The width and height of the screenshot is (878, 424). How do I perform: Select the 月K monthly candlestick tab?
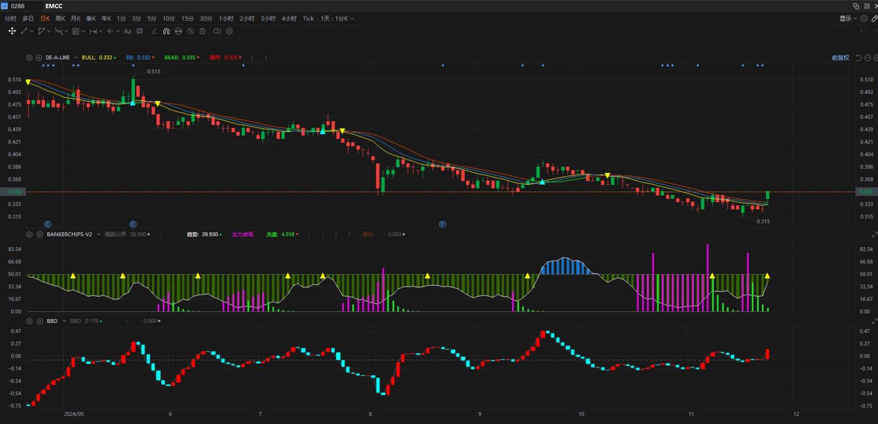coord(76,19)
